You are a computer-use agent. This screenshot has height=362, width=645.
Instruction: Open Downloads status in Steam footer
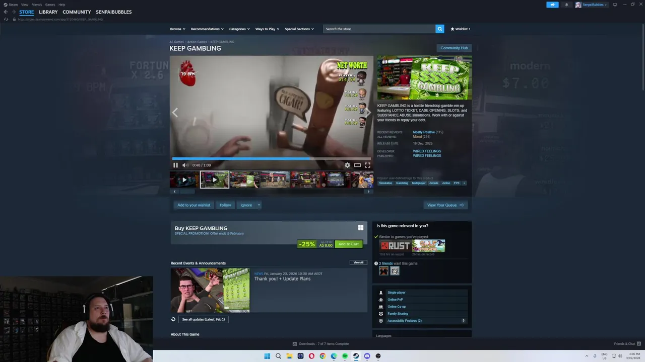pos(320,344)
